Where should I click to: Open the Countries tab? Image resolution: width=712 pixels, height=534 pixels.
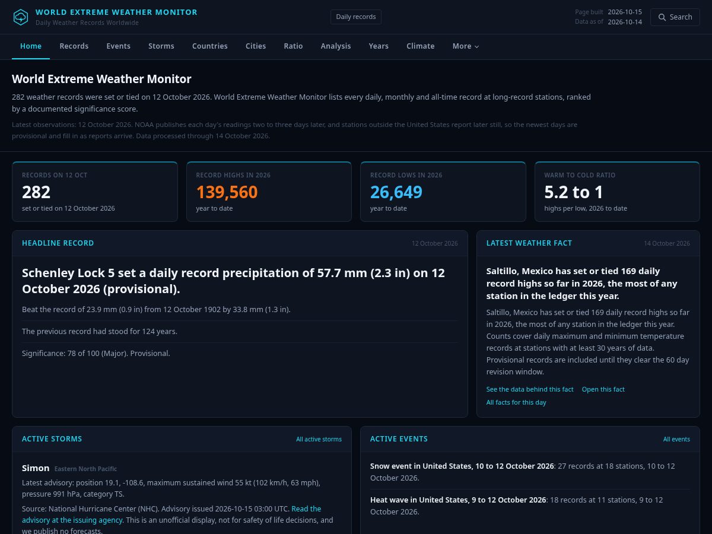point(210,46)
